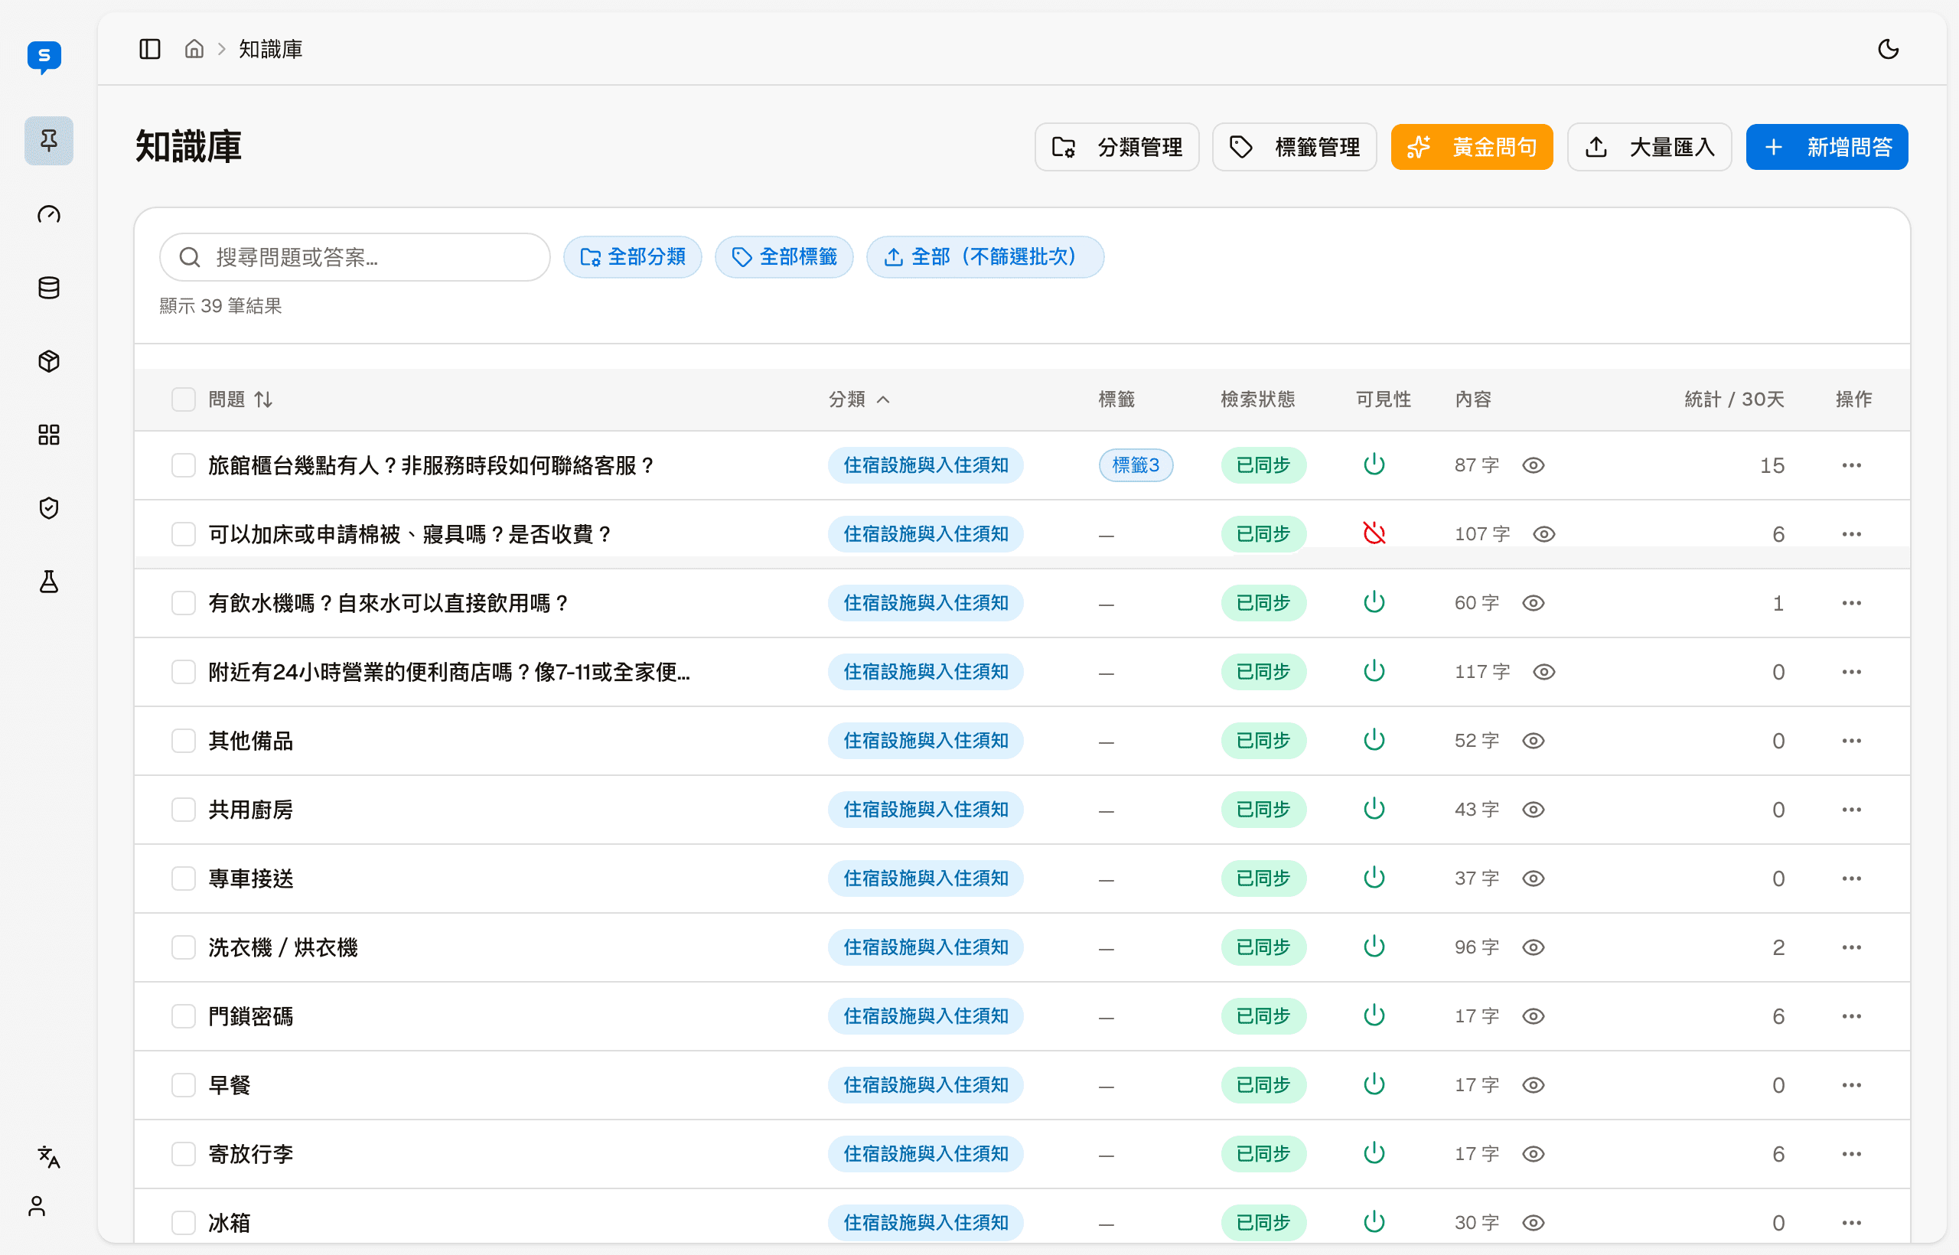Click the 15 statistic value

[1772, 466]
